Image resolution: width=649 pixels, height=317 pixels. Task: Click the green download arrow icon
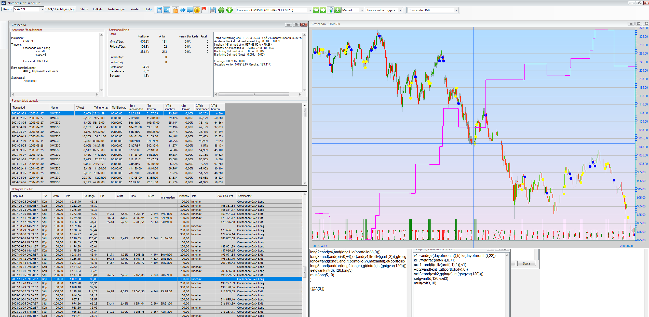(337, 10)
